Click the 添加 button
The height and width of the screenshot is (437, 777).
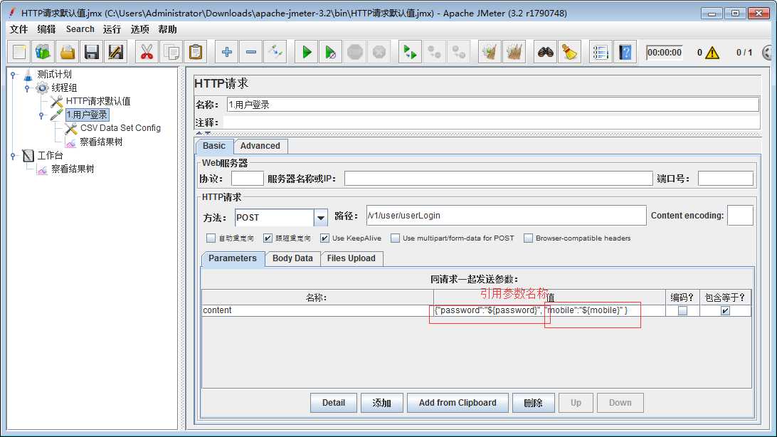tap(381, 403)
